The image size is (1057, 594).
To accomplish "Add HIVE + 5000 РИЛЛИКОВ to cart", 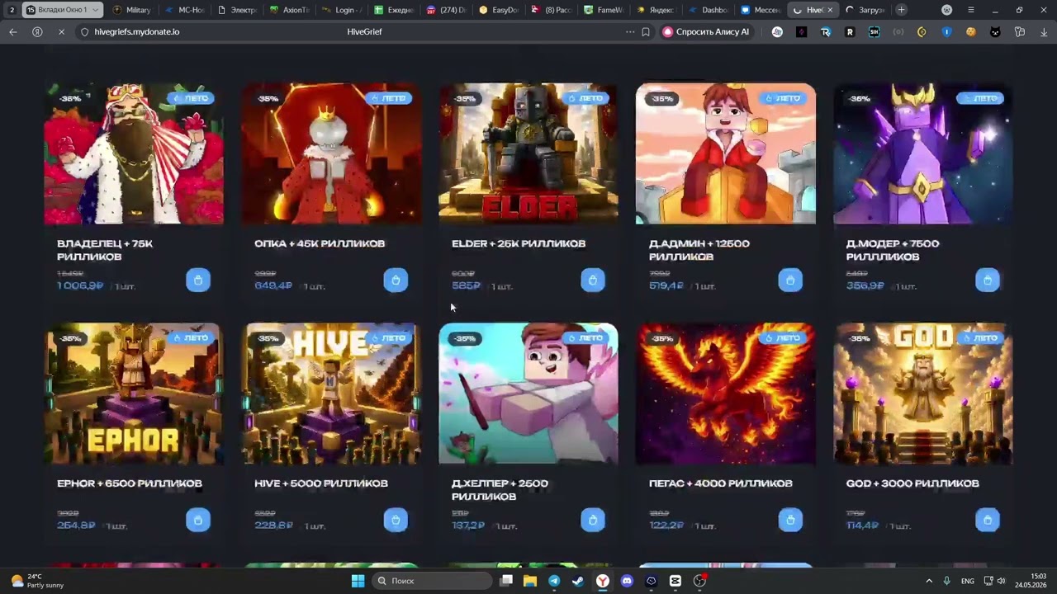I will 396,520.
